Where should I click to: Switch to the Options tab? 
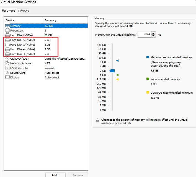pos(24,11)
